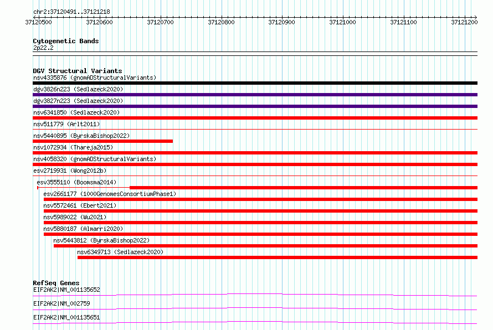493x330 pixels.
Task: Click ruler position 37120700
Action: [x=160, y=22]
